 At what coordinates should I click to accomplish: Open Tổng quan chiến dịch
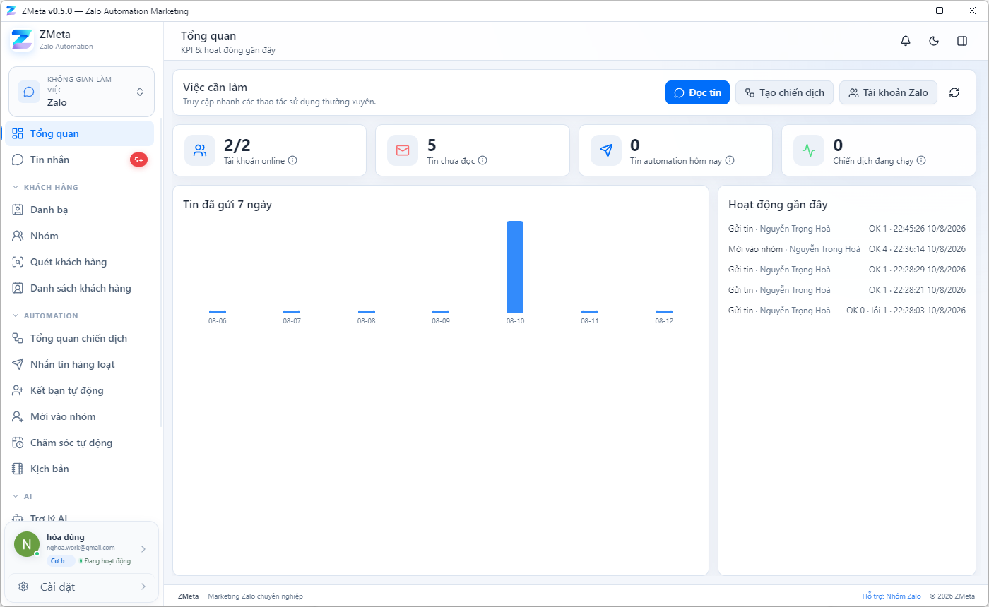pyautogui.click(x=79, y=339)
